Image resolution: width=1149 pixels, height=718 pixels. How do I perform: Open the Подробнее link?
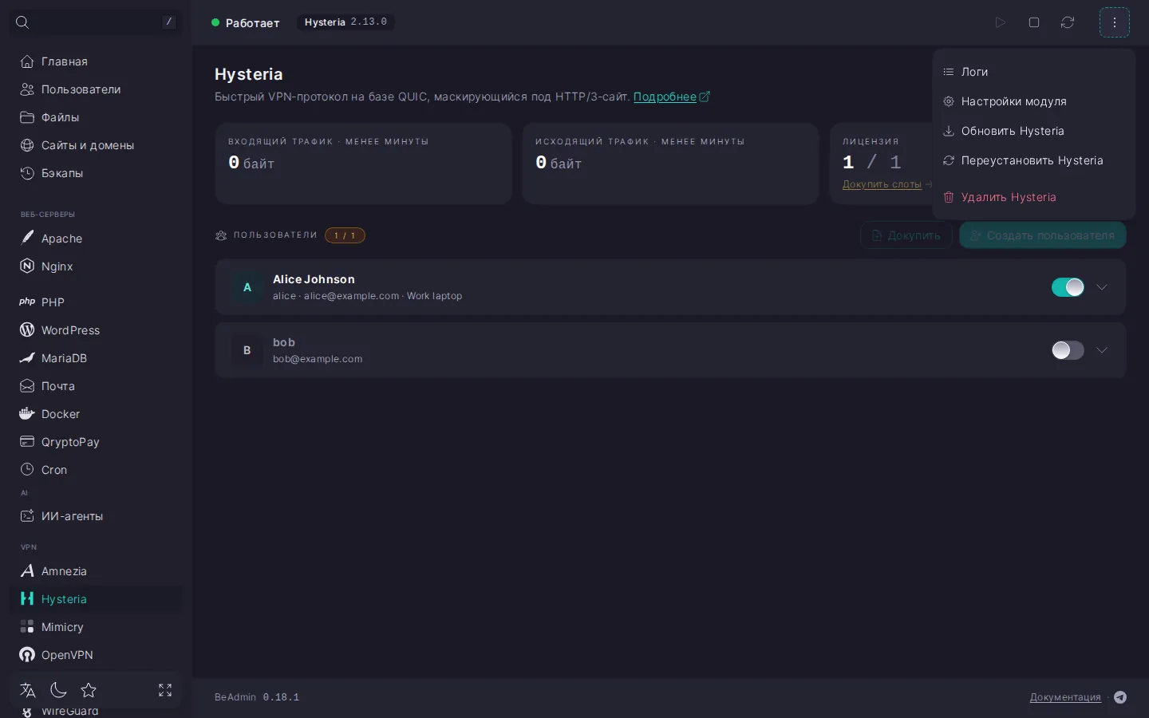point(671,97)
